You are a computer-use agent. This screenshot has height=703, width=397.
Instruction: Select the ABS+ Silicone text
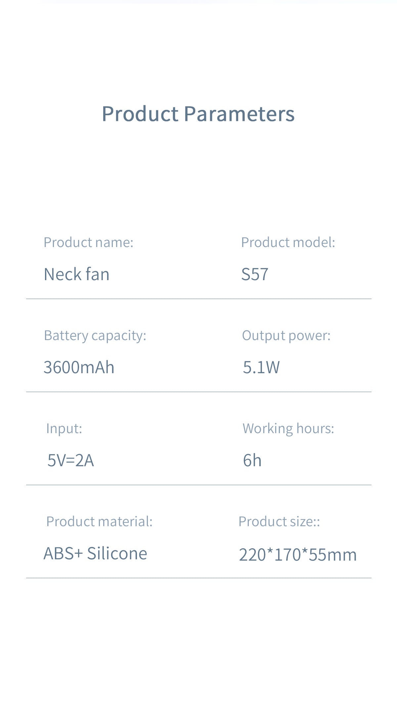tap(95, 554)
